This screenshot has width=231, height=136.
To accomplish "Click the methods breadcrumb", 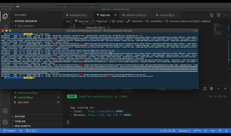I will point(135,21).
